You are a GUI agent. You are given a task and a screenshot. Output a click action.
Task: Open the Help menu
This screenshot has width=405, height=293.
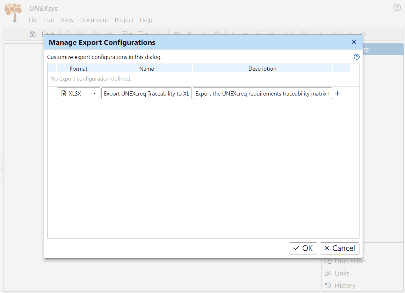[x=146, y=20]
